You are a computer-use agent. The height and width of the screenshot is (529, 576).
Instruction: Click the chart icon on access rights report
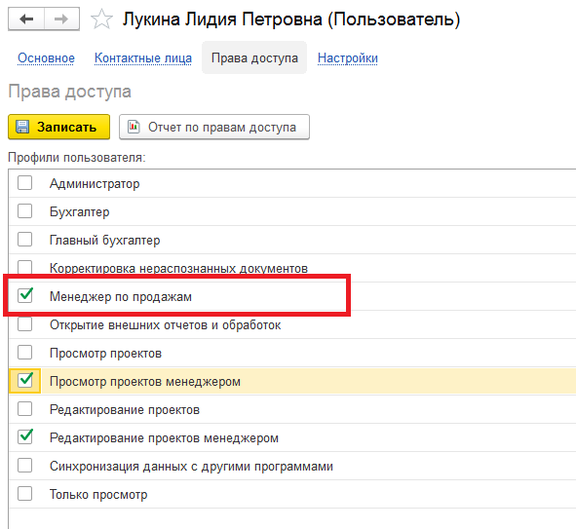point(134,127)
